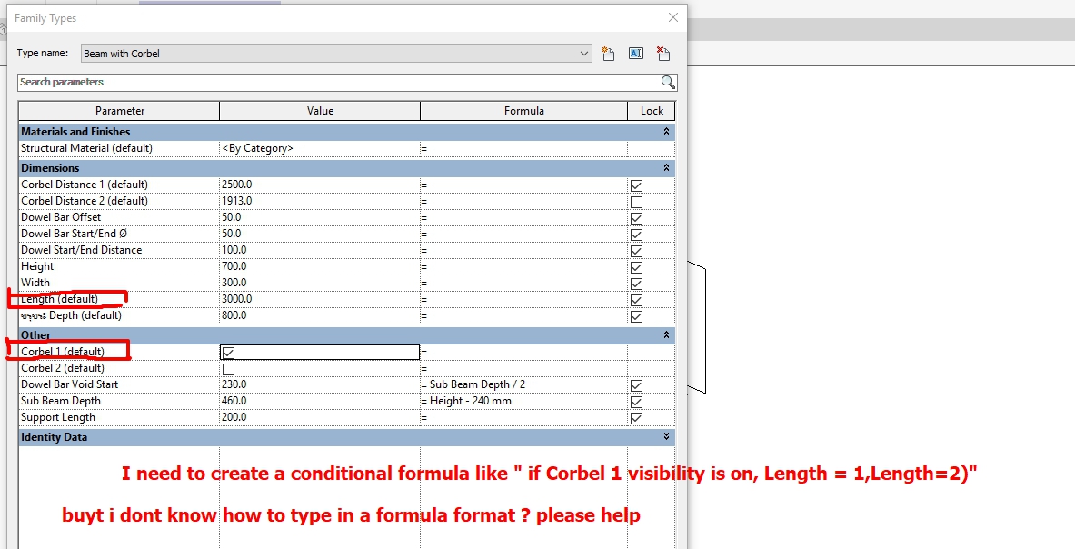The width and height of the screenshot is (1075, 549).
Task: Rename the Beam with Corbel type
Action: pyautogui.click(x=635, y=53)
